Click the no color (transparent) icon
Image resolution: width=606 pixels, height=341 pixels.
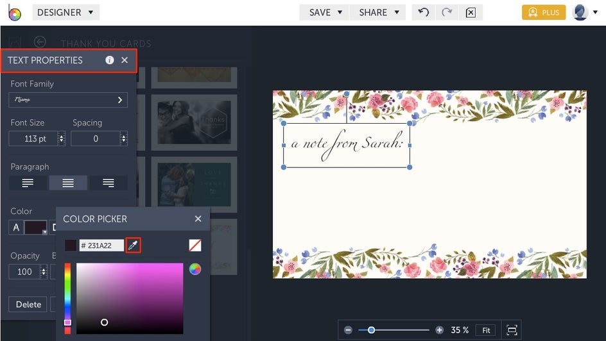195,245
